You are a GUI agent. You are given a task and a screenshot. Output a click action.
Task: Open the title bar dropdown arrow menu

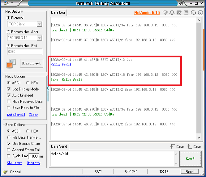[x=12, y=3]
